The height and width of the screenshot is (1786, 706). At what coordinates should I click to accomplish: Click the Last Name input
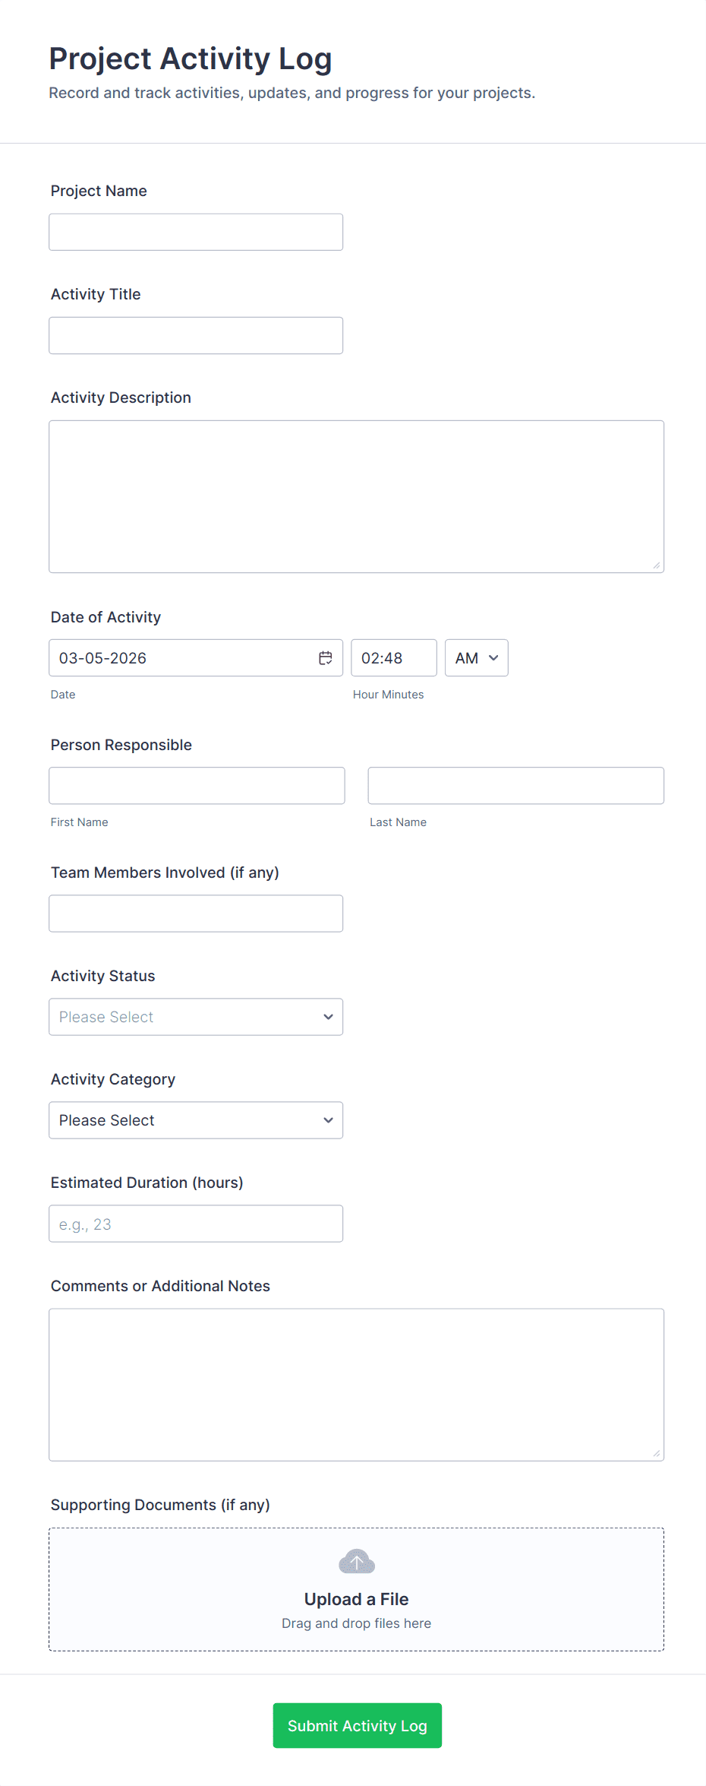(x=515, y=786)
